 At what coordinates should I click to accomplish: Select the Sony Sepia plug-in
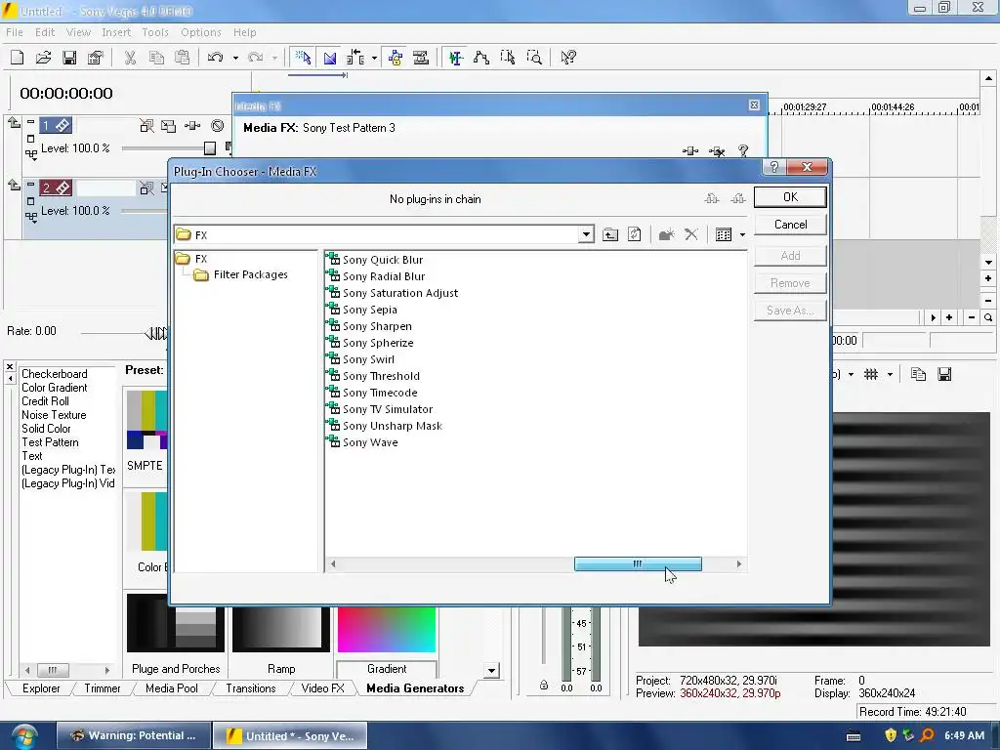point(362,310)
